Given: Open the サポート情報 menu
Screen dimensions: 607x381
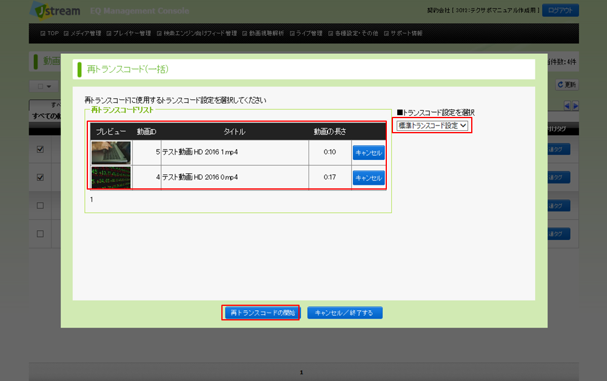Looking at the screenshot, I should click(403, 33).
